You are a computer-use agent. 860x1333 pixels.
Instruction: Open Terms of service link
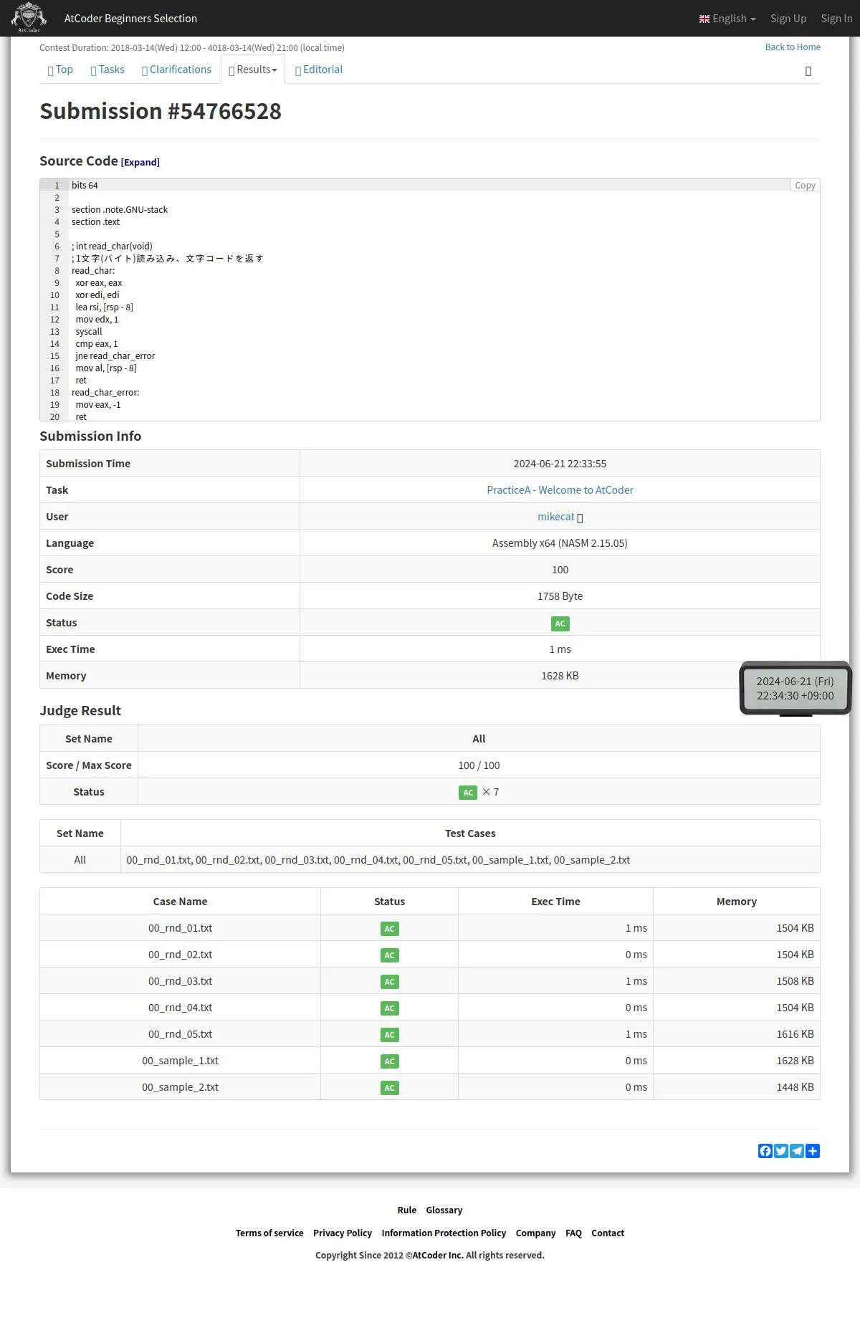coord(269,1233)
